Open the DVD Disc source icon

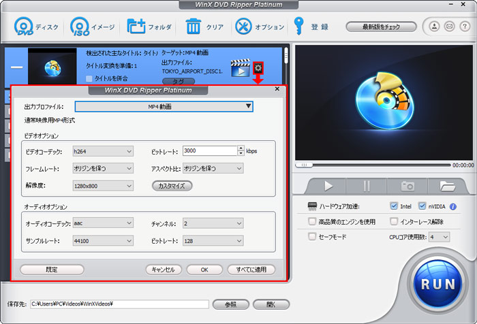coord(24,27)
